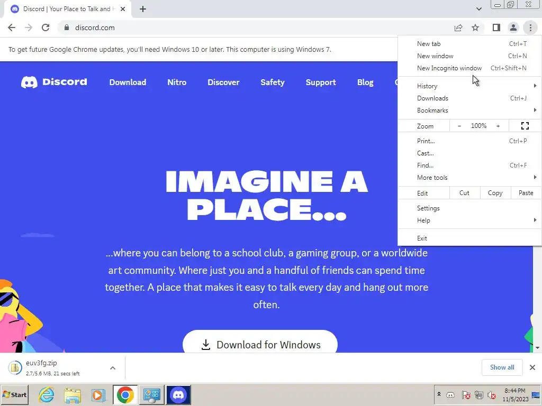Click the three-dot Chrome menu button
This screenshot has width=542, height=406.
coord(530,27)
